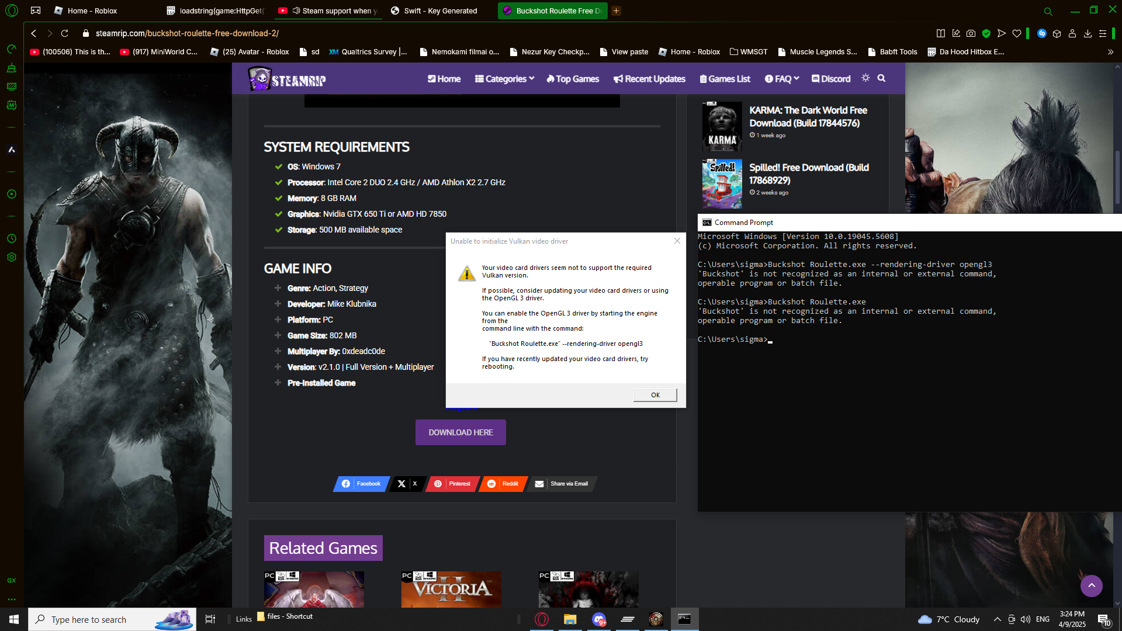
Task: Click OK in the Vulkan error dialog
Action: click(x=655, y=395)
